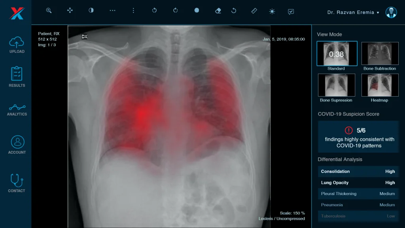Pick the ruler measurement tool

(x=254, y=11)
